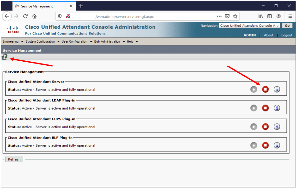Image resolution: width=297 pixels, height=189 pixels.
Task: Click the Refresh button at the bottom
Action: click(14, 159)
